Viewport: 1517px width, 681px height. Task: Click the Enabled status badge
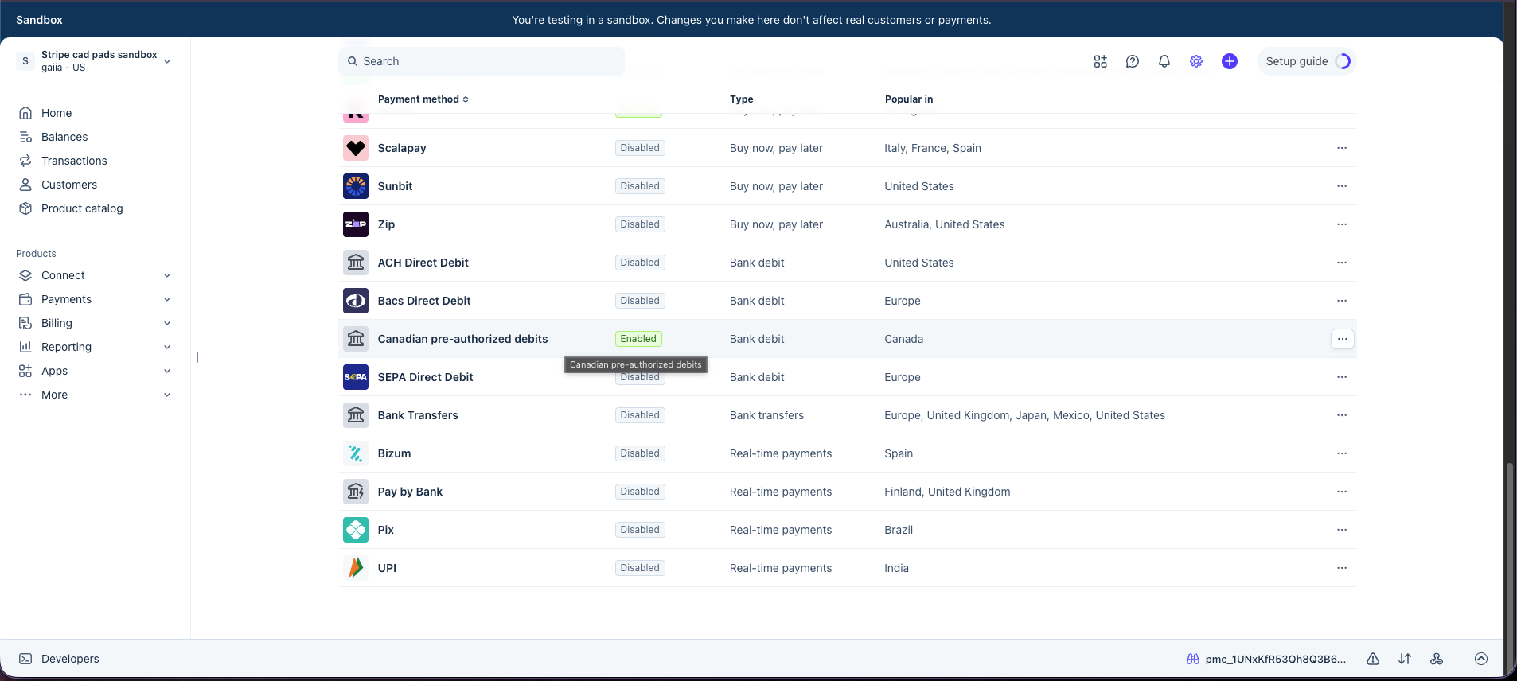(638, 339)
